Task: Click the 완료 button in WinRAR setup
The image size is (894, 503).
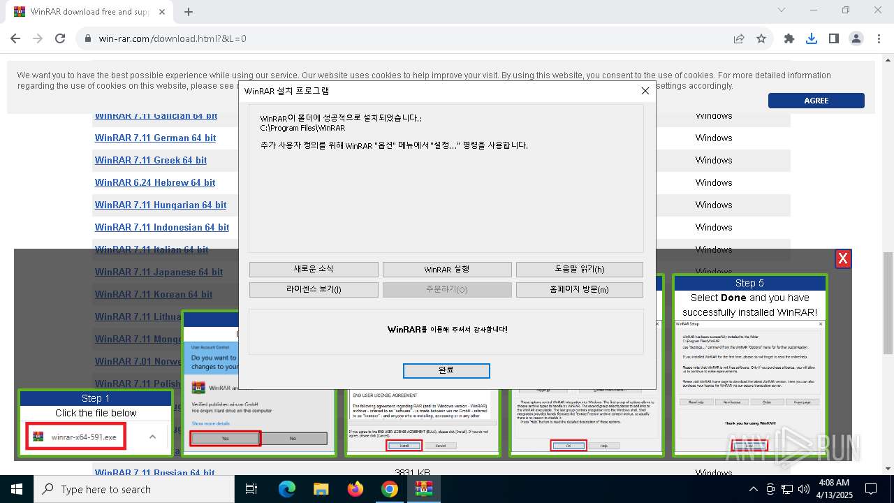Action: (446, 370)
